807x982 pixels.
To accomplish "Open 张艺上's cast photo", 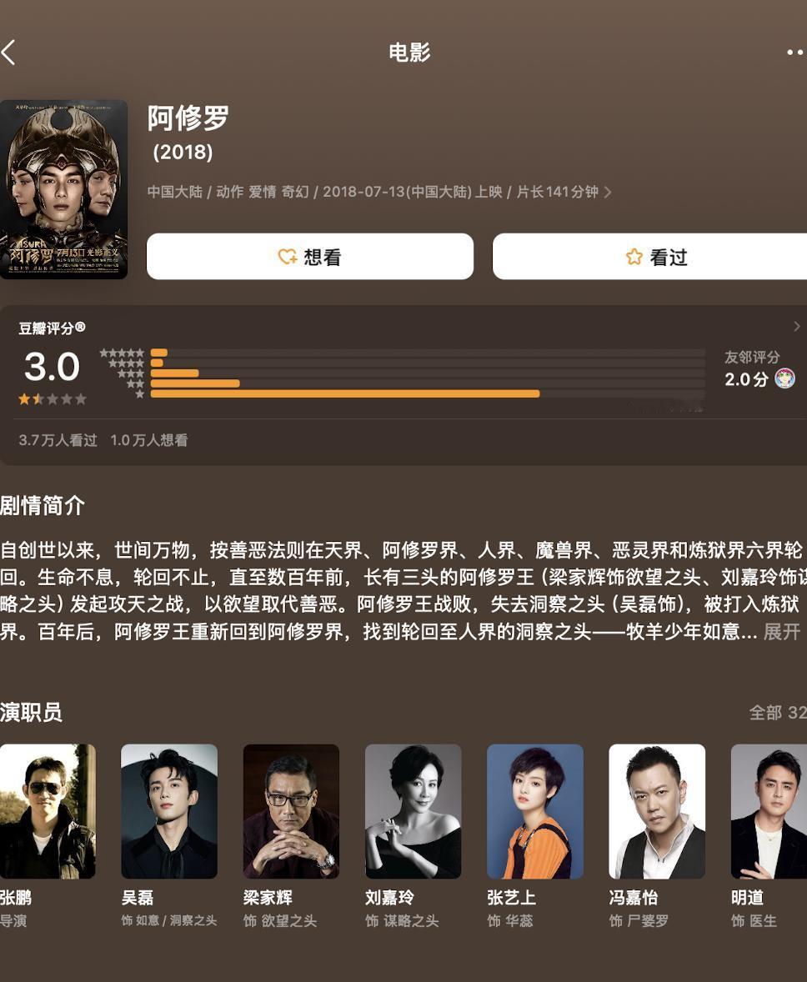I will pyautogui.click(x=535, y=811).
